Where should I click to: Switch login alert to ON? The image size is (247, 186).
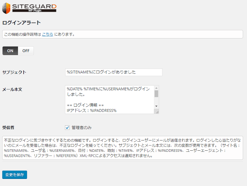[10, 51]
